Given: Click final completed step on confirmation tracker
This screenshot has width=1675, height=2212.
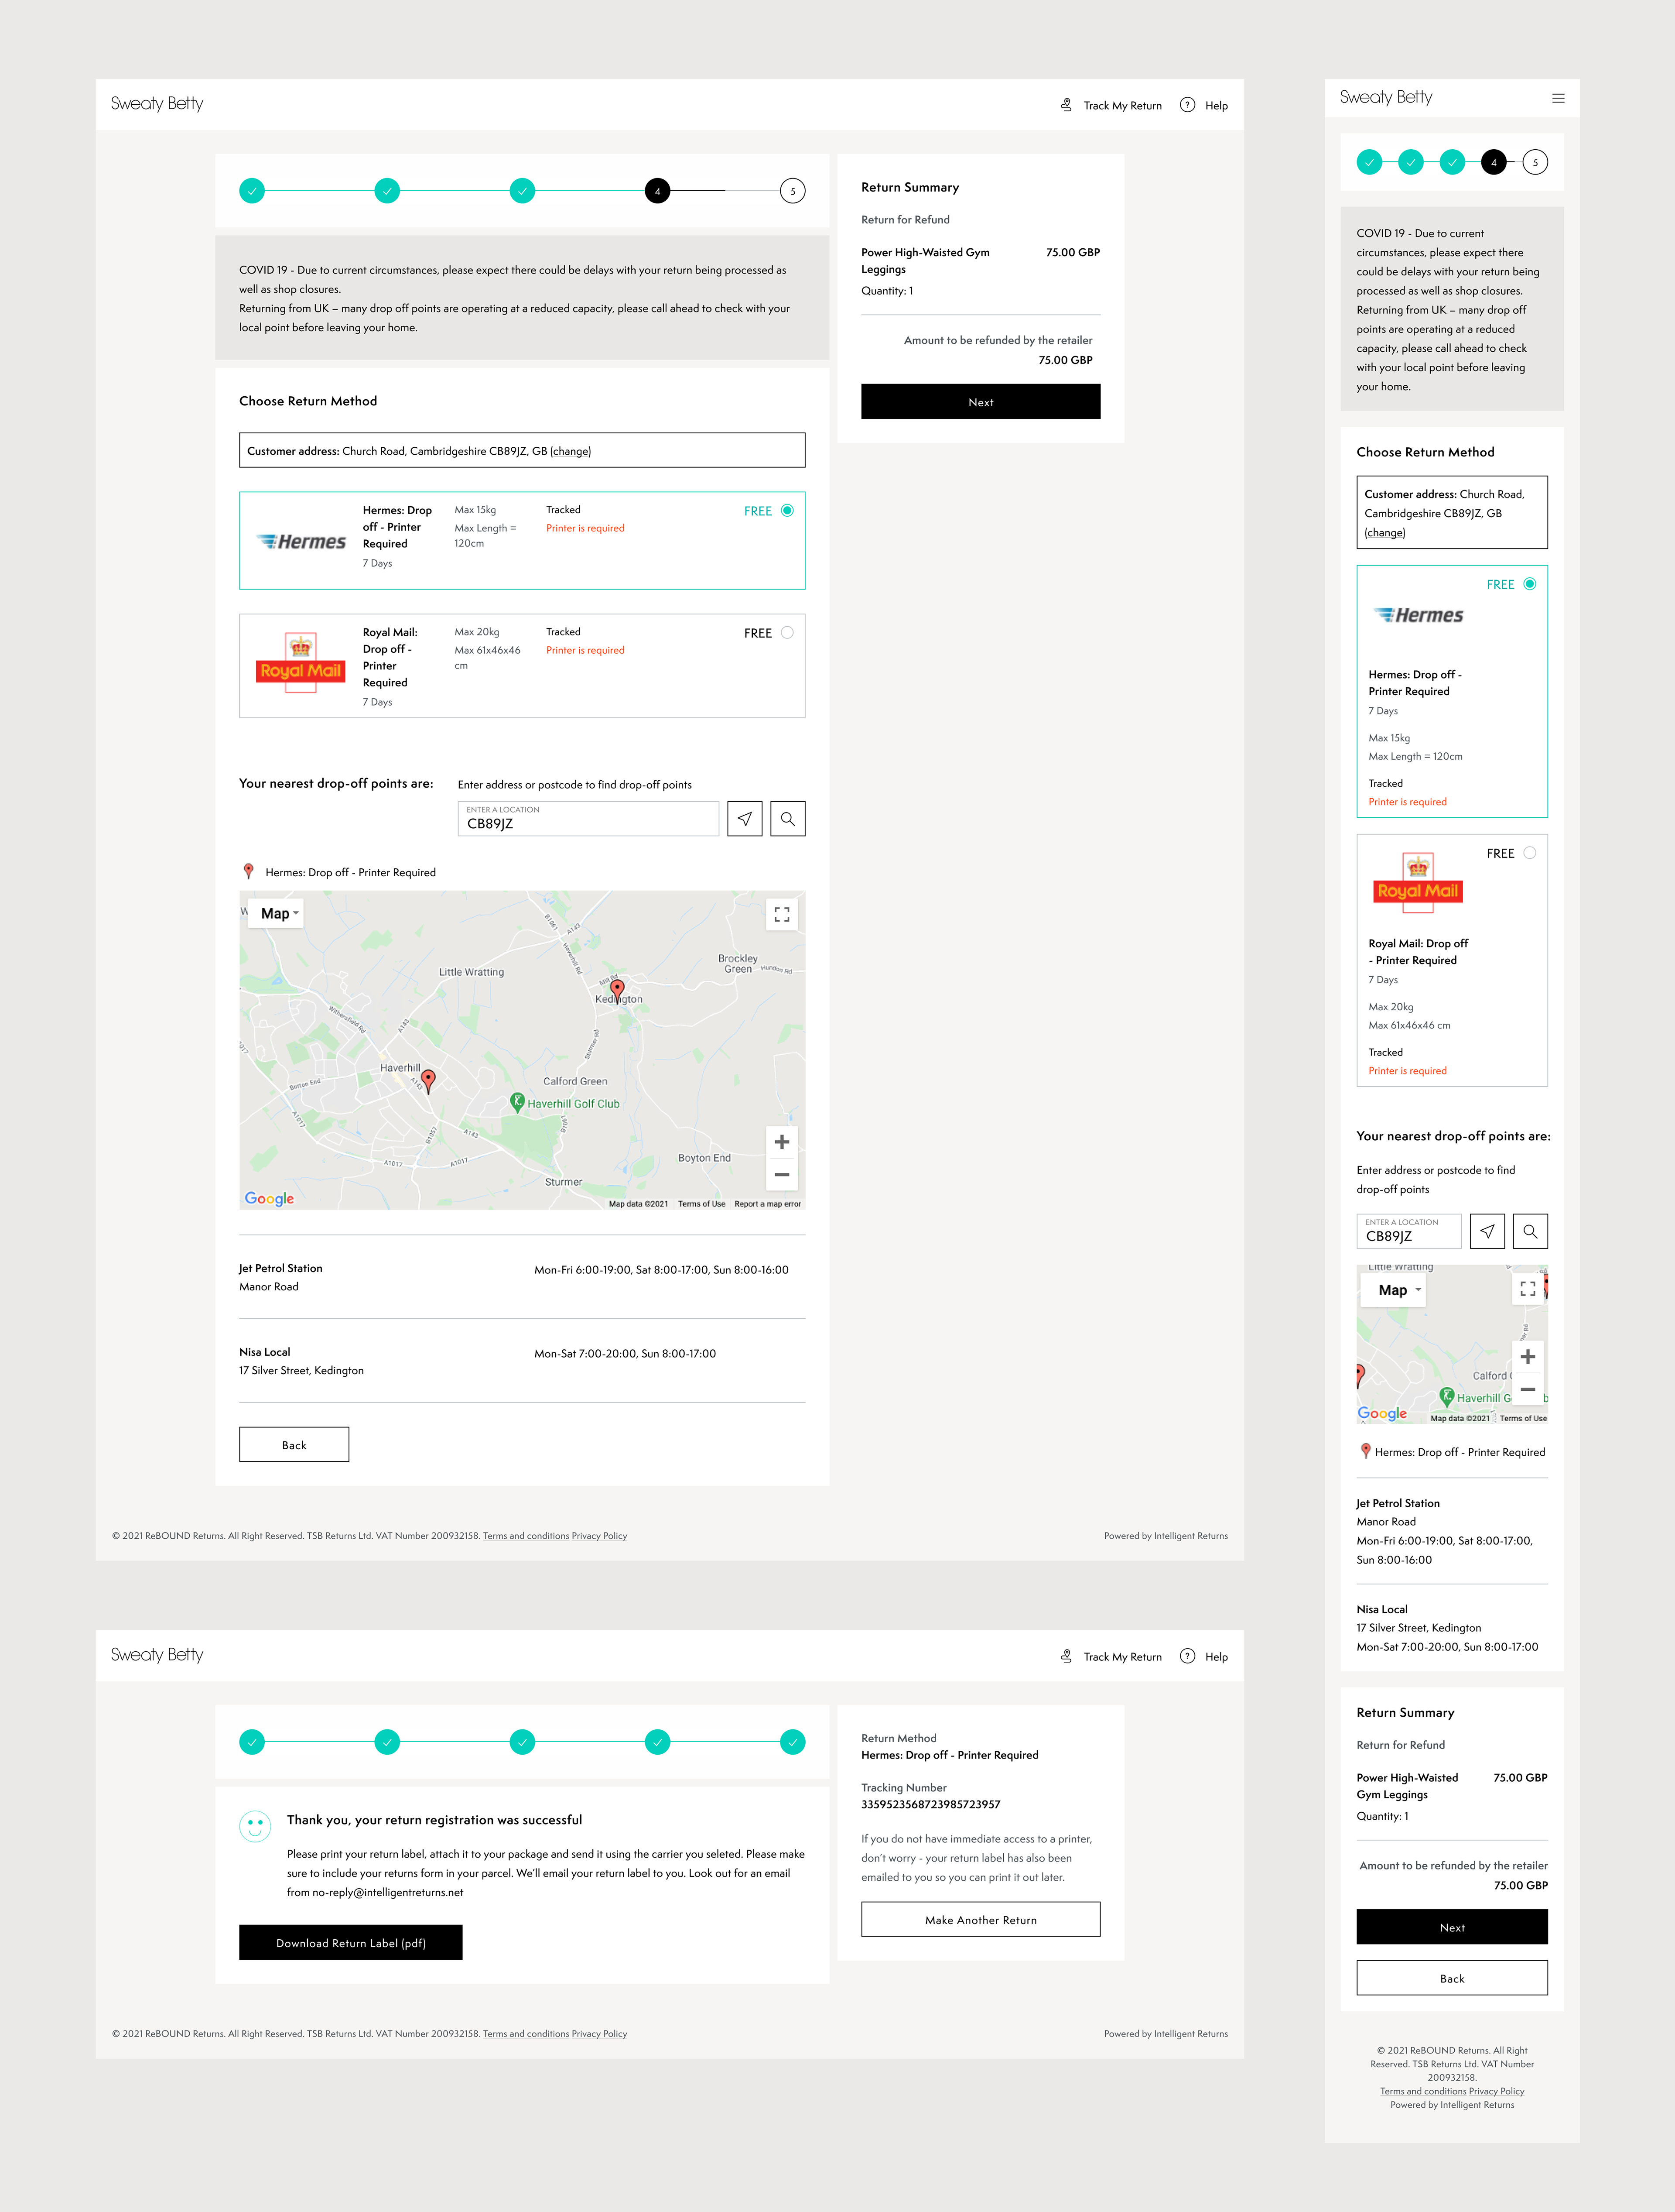Looking at the screenshot, I should tap(793, 1742).
